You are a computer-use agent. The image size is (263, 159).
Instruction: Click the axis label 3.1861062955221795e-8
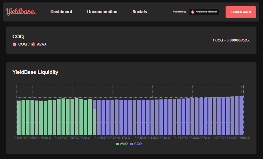coord(32,138)
